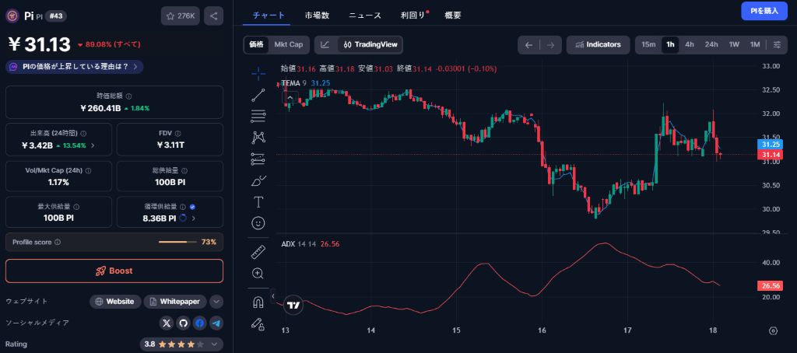The image size is (797, 353).
Task: Open the forecasting and measurement tool
Action: click(x=258, y=159)
